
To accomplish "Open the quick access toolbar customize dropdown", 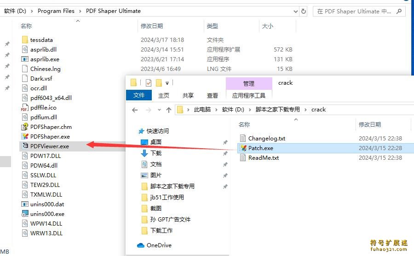I will [167, 83].
